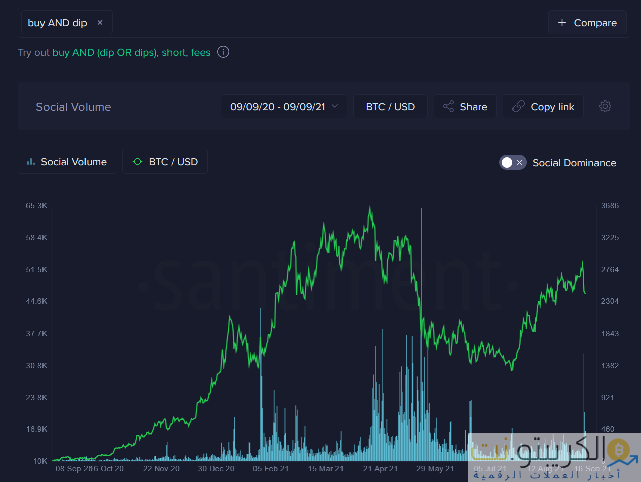Click the plus icon beside Compare

(562, 23)
